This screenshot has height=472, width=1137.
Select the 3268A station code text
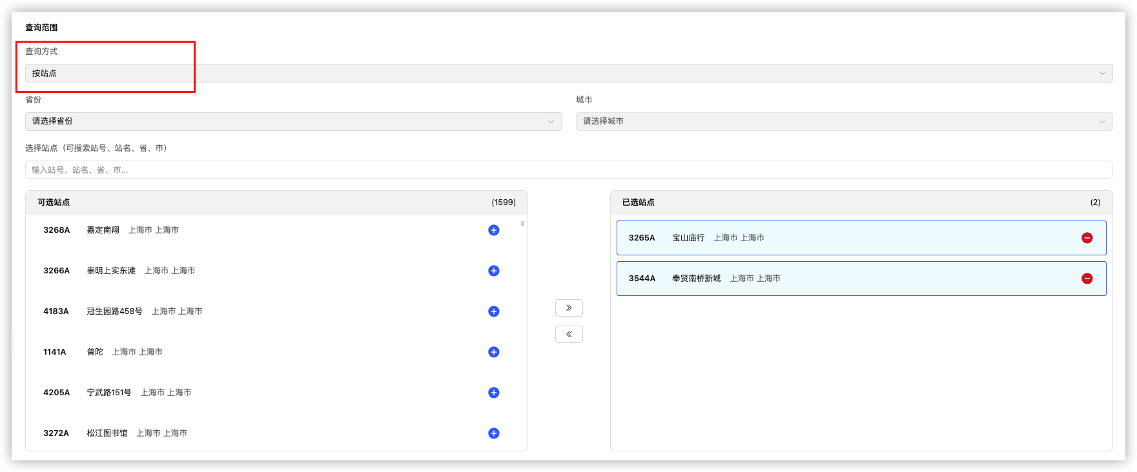click(56, 230)
